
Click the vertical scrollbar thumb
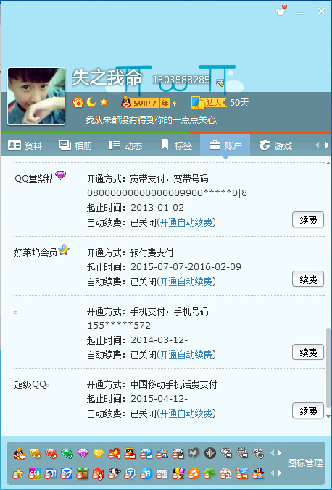[x=328, y=368]
